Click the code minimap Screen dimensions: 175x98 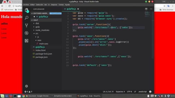[x=148, y=14]
